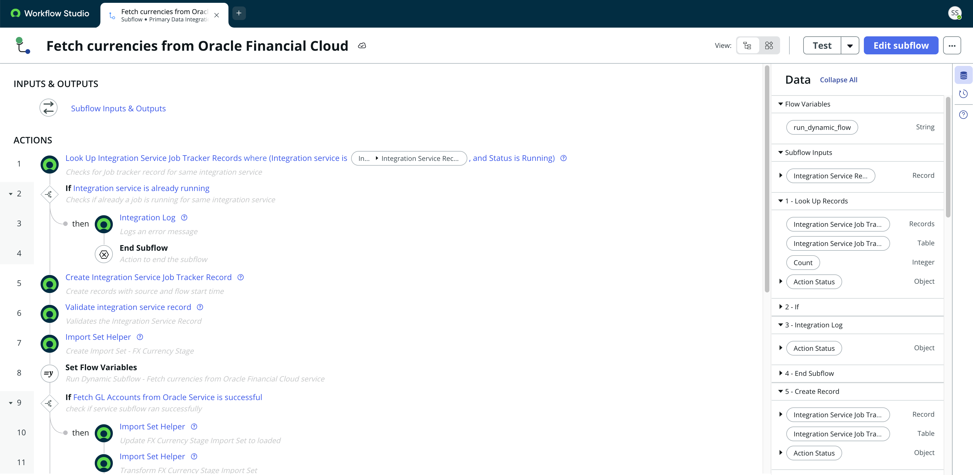Open the more actions ellipsis menu
This screenshot has width=973, height=475.
pos(952,46)
